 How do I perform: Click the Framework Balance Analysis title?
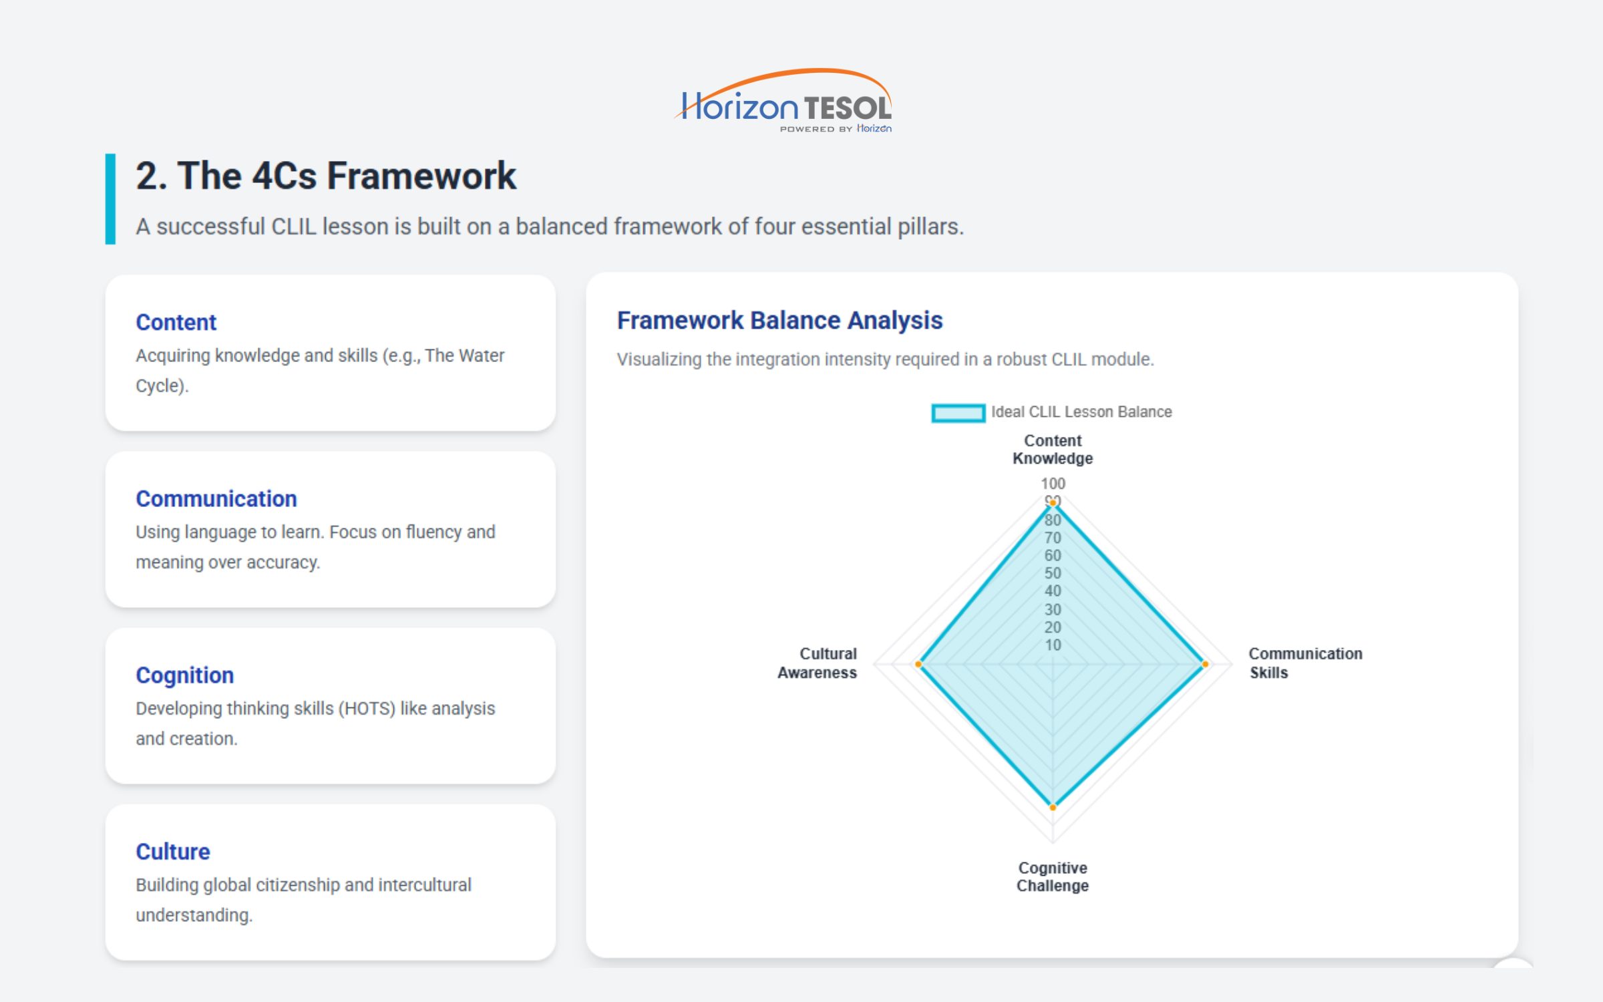779,321
